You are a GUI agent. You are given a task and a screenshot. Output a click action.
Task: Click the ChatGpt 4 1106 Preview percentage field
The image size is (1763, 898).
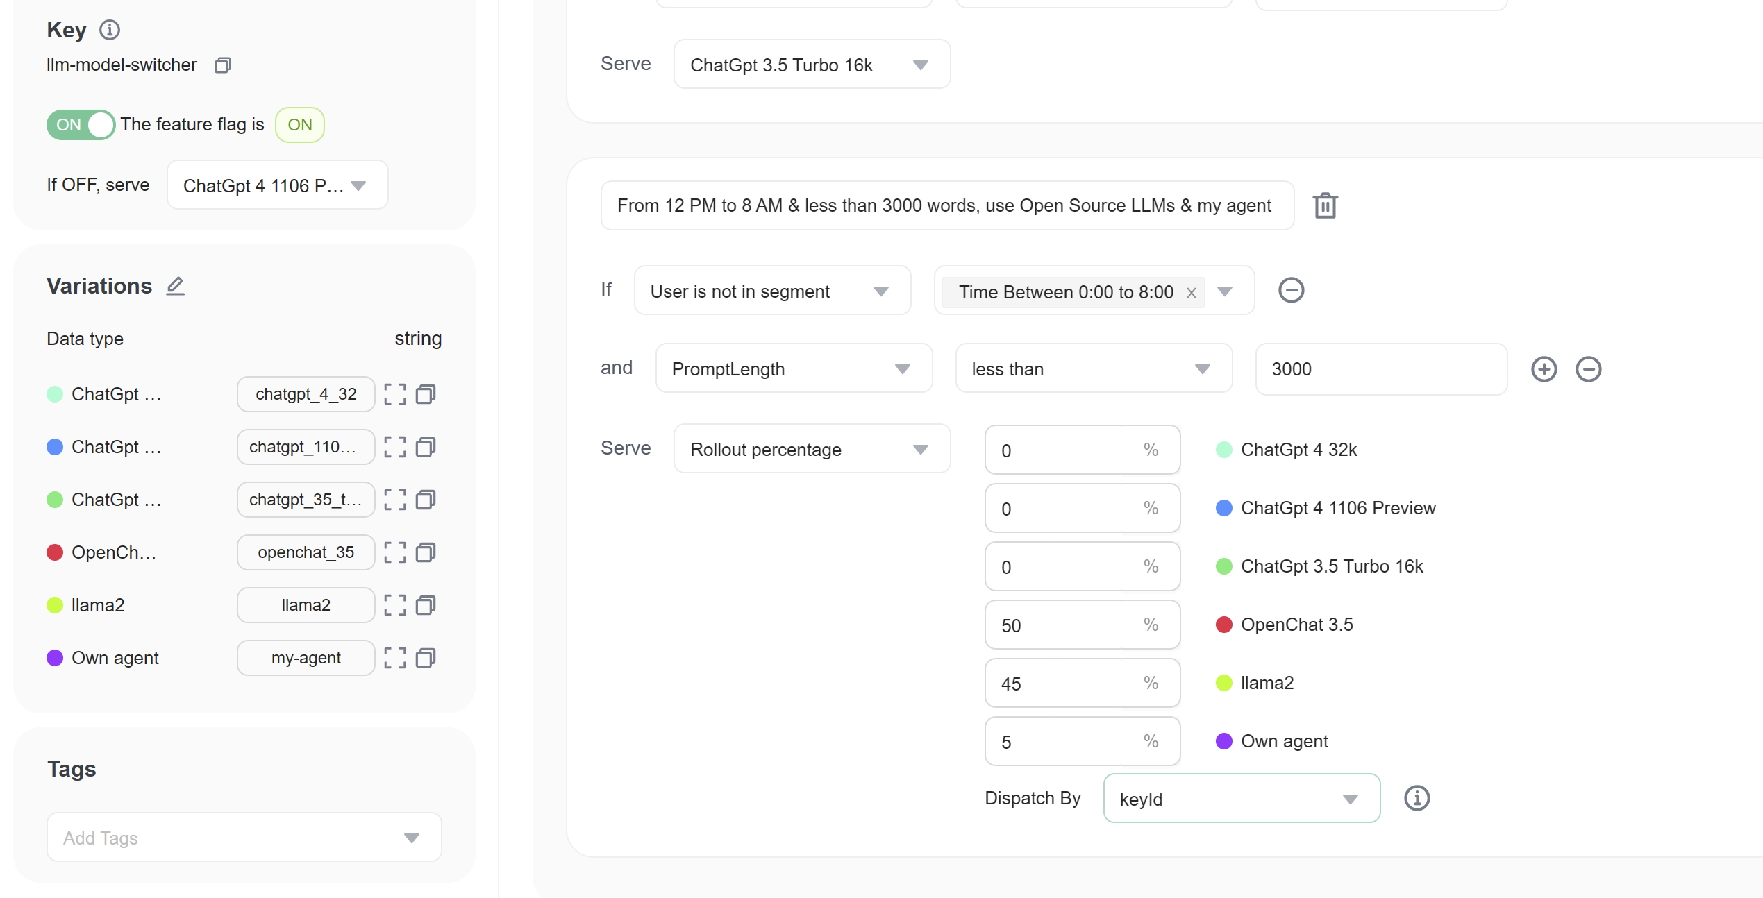(1083, 508)
